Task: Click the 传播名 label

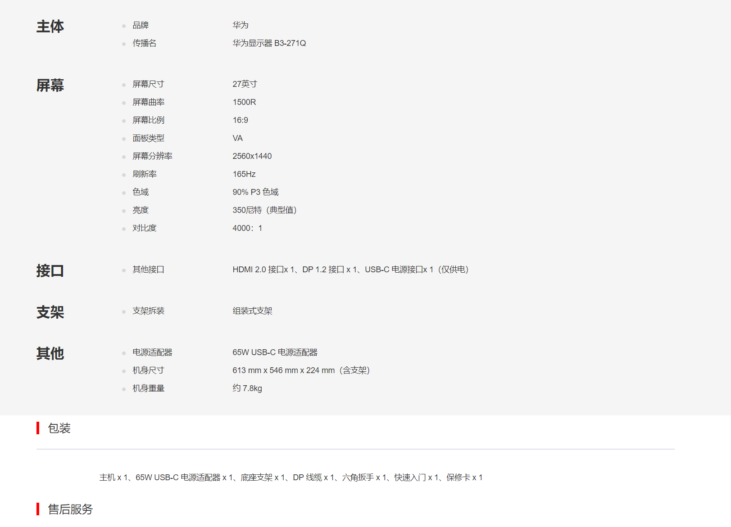Action: [145, 43]
